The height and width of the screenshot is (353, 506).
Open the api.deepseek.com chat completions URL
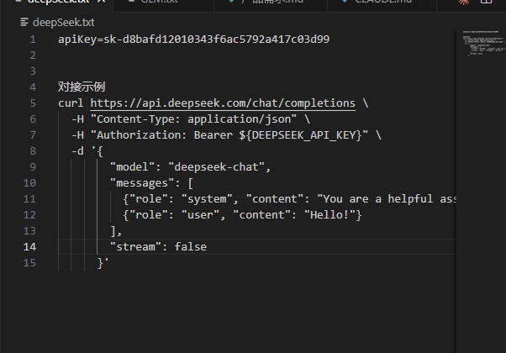pos(223,103)
